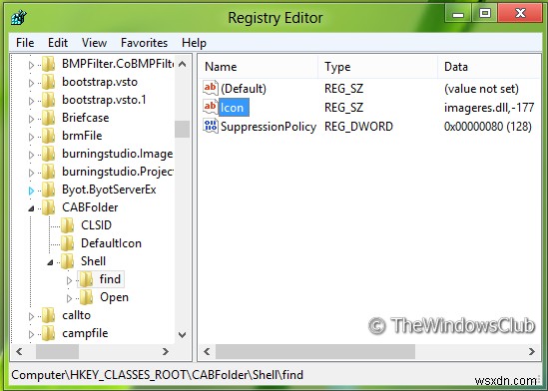
Task: Click the folder icon beside bootstrap.vsto.1
Action: (x=48, y=100)
